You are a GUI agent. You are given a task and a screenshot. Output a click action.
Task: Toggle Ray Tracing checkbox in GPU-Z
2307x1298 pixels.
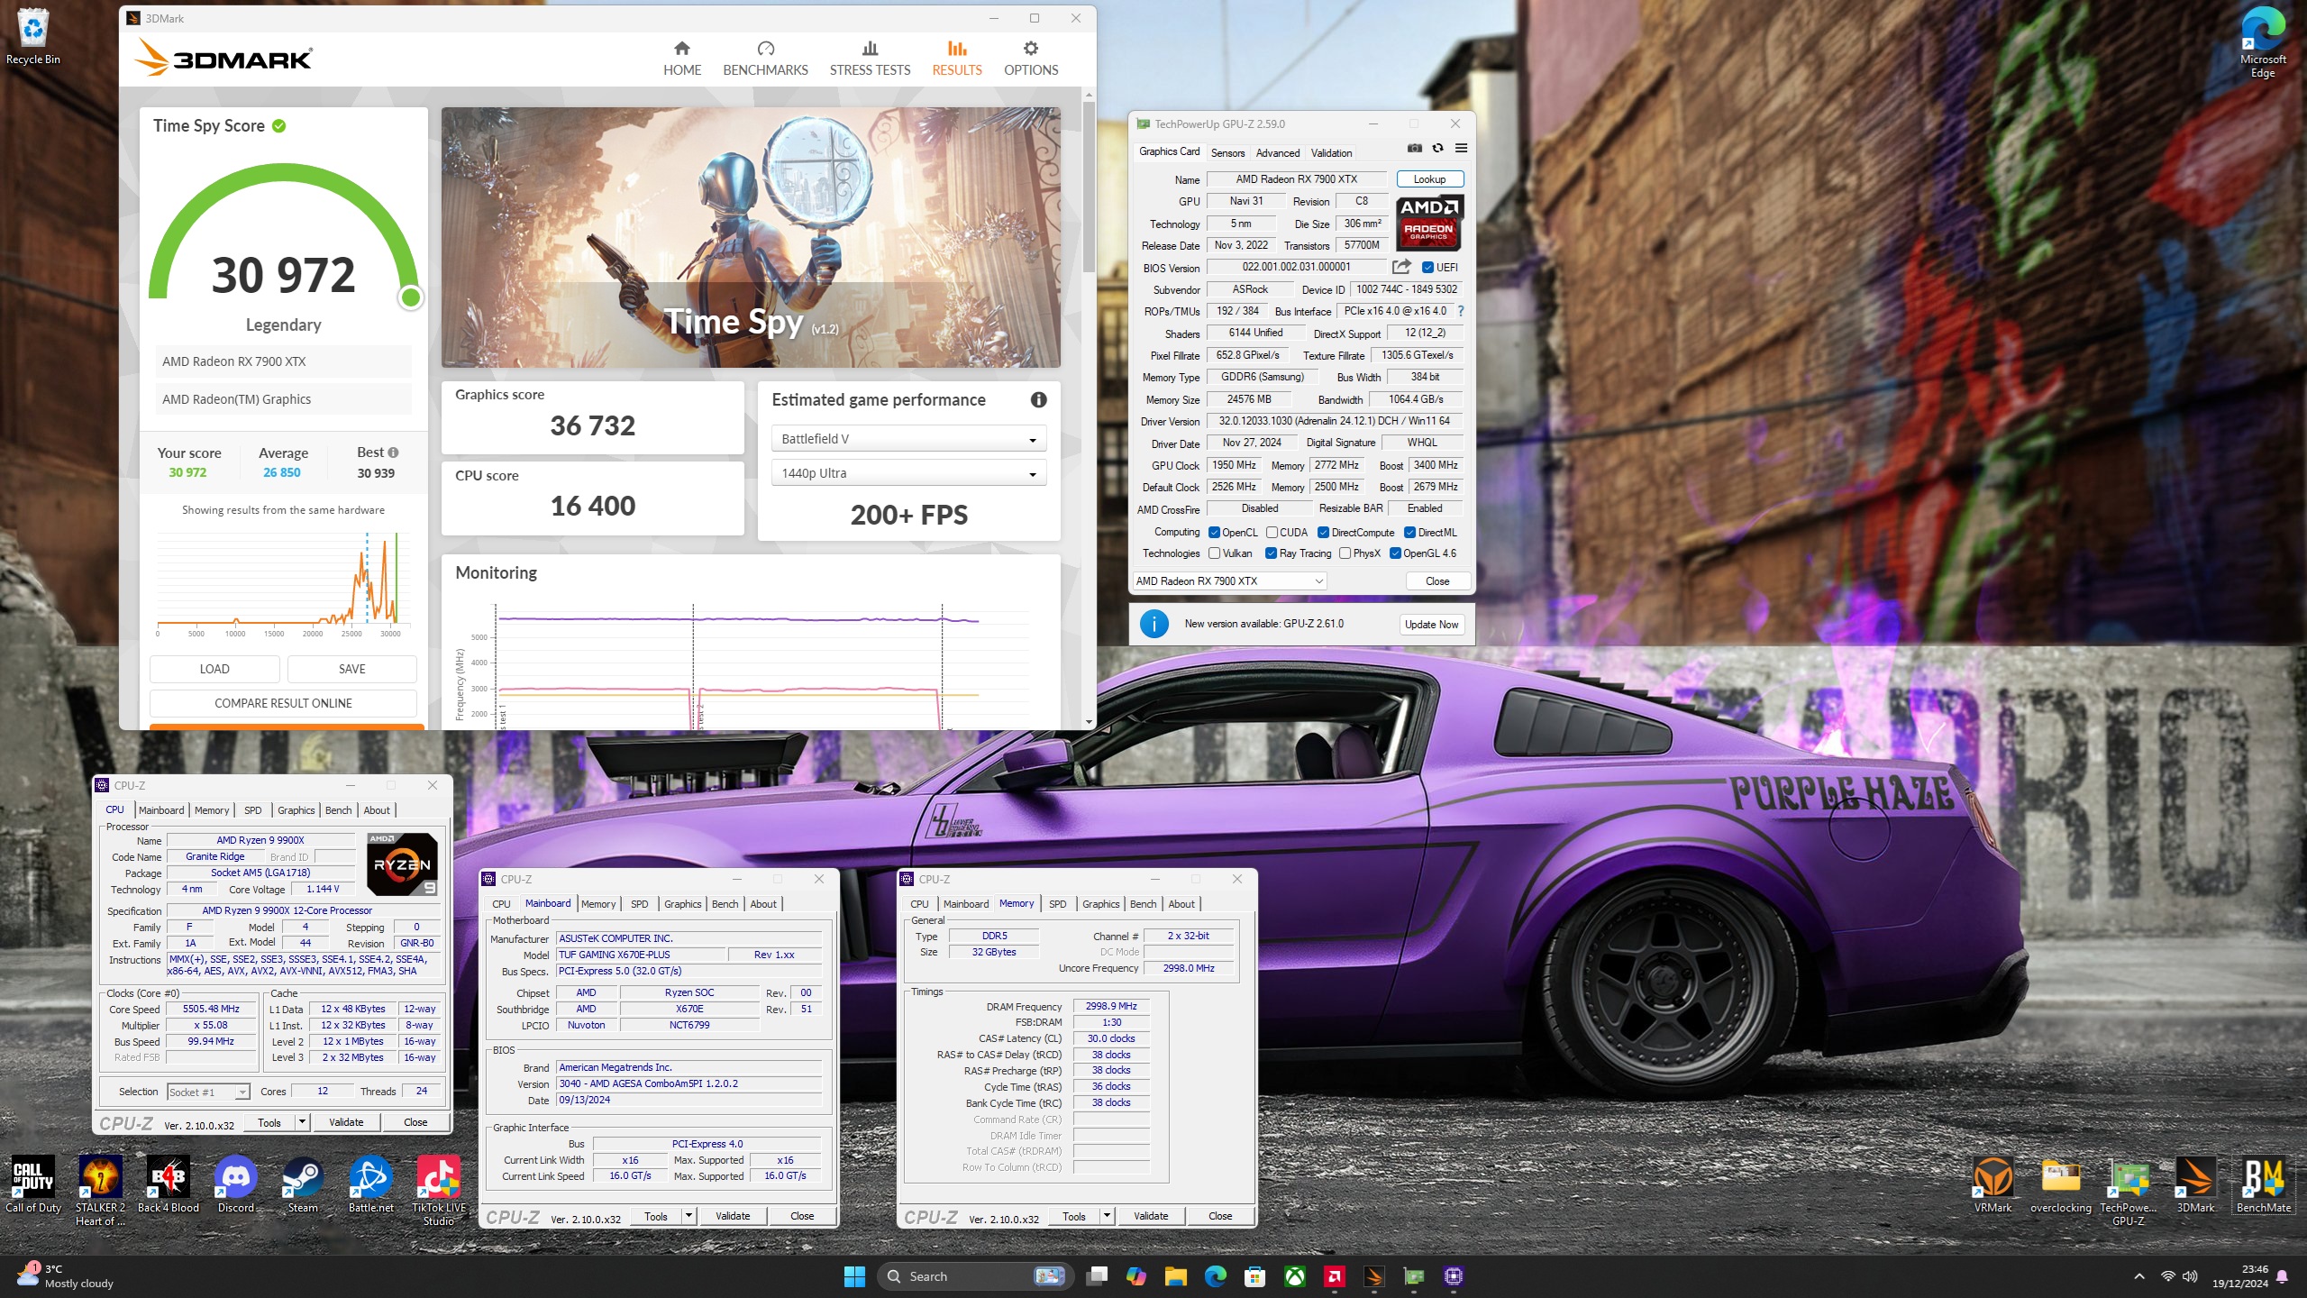pos(1271,553)
